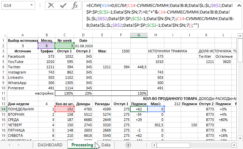This screenshot has height=149, width=243.
Task: Confirm the formula with the Enter checkmark
Action: [x=63, y=5]
